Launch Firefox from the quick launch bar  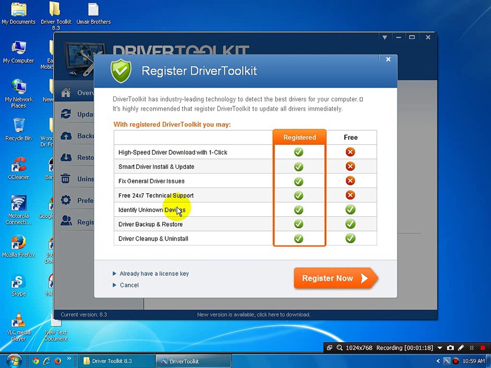tap(58, 361)
